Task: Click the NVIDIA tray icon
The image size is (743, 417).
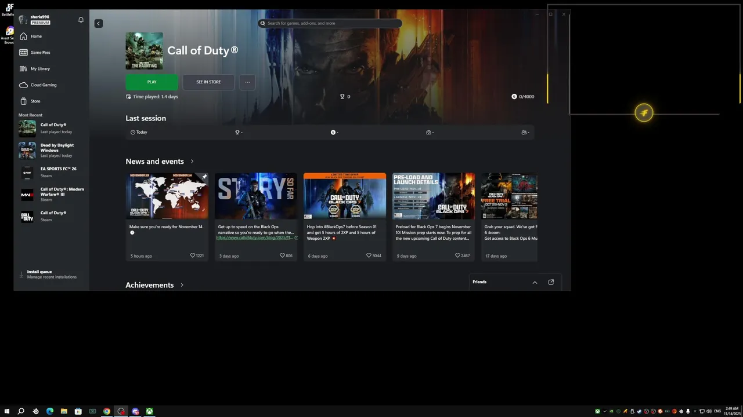Action: pos(611,411)
